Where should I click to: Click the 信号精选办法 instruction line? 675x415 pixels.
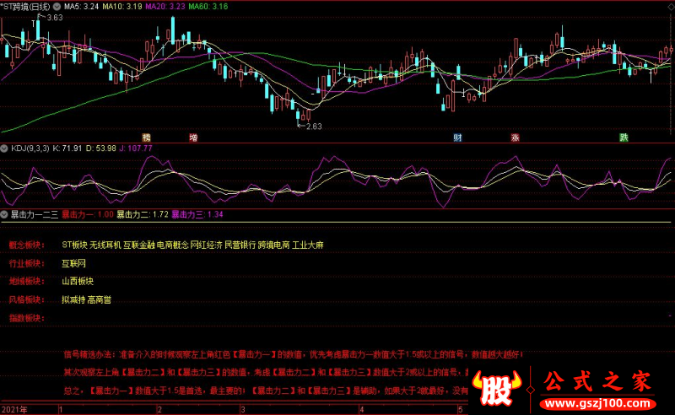click(x=293, y=355)
